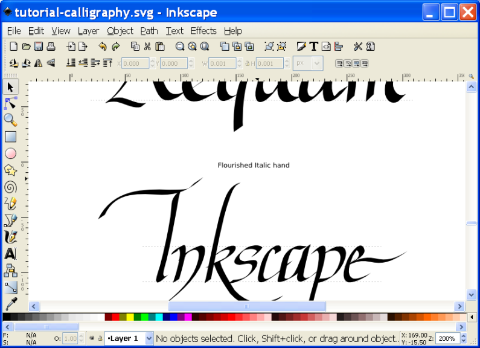Viewport: 480px width, 348px height.
Task: Select the Text tool in toolbox
Action: 10,254
